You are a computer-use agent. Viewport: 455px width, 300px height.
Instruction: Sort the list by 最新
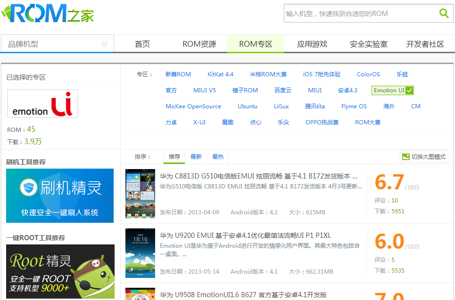coord(196,157)
